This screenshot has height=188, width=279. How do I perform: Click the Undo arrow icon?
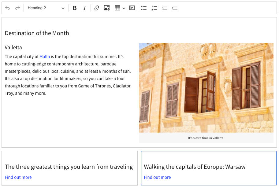coord(8,8)
